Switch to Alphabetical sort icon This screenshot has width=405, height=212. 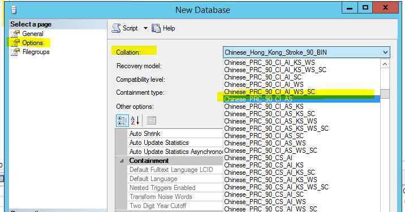click(x=135, y=120)
